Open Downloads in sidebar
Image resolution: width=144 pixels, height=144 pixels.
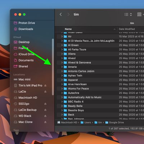[x=23, y=29]
